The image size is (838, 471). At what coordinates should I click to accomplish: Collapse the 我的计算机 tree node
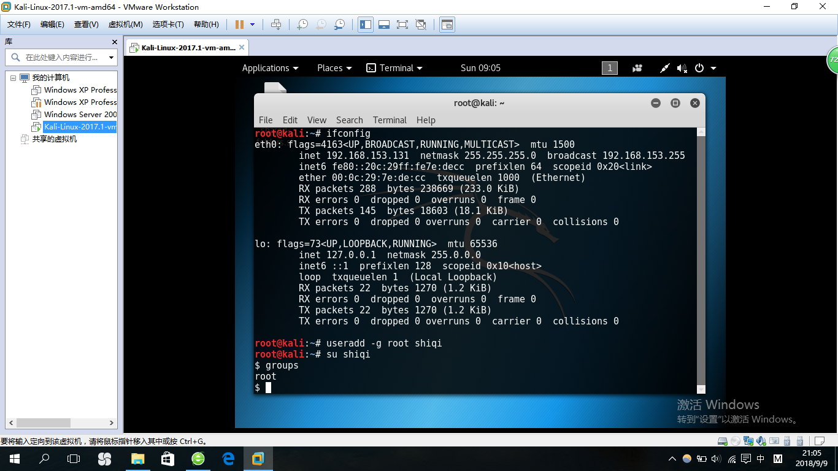[13, 78]
